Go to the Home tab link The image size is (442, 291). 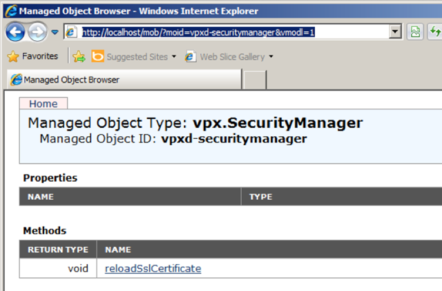pyautogui.click(x=44, y=104)
